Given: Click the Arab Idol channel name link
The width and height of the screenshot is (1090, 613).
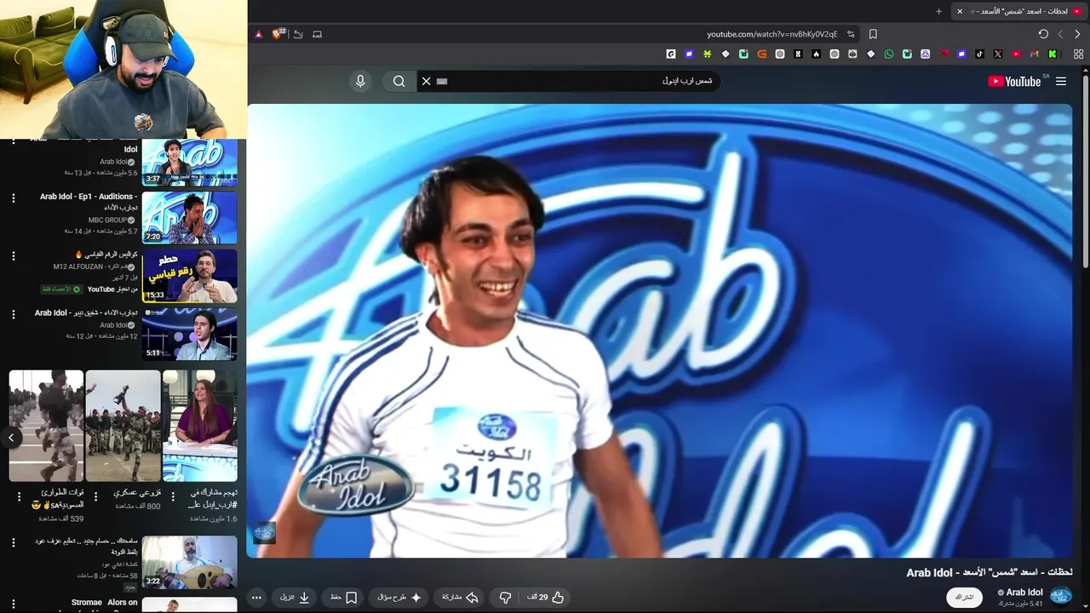Looking at the screenshot, I should (1024, 593).
